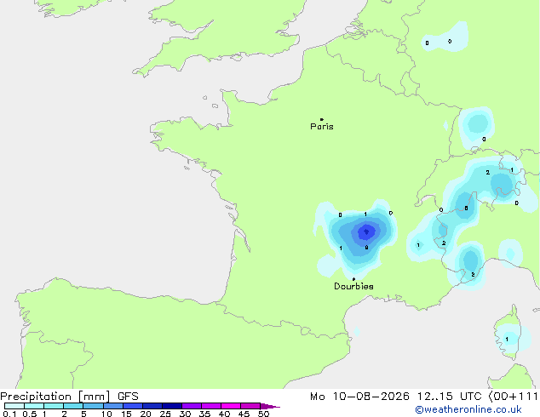The image size is (540, 417).
Task: Pick the 10–15 mm legend swatch
Action: [113, 406]
